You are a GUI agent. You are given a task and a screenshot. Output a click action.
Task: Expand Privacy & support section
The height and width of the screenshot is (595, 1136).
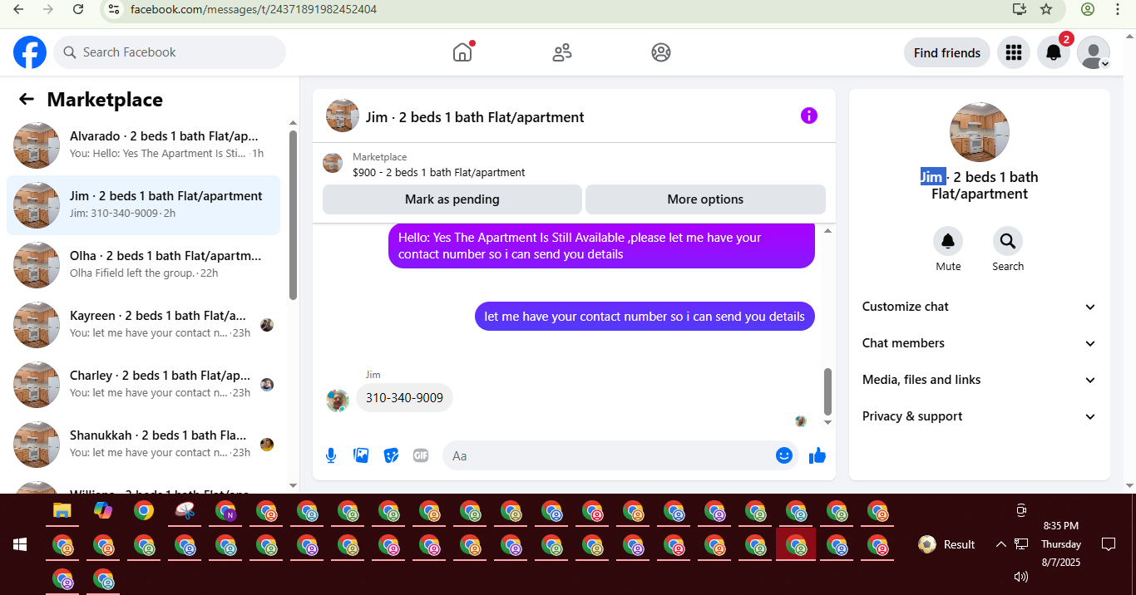click(980, 416)
